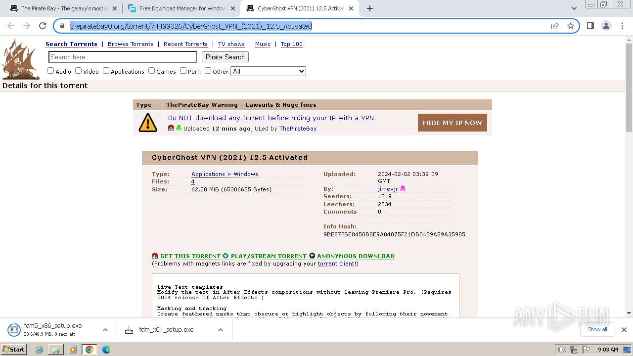633x356 pixels.
Task: Click fdm_x64_setup.exe file icon in downloads bar
Action: (x=129, y=330)
